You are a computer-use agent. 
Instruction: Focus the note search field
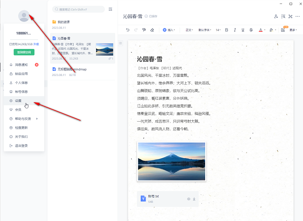(x=78, y=9)
